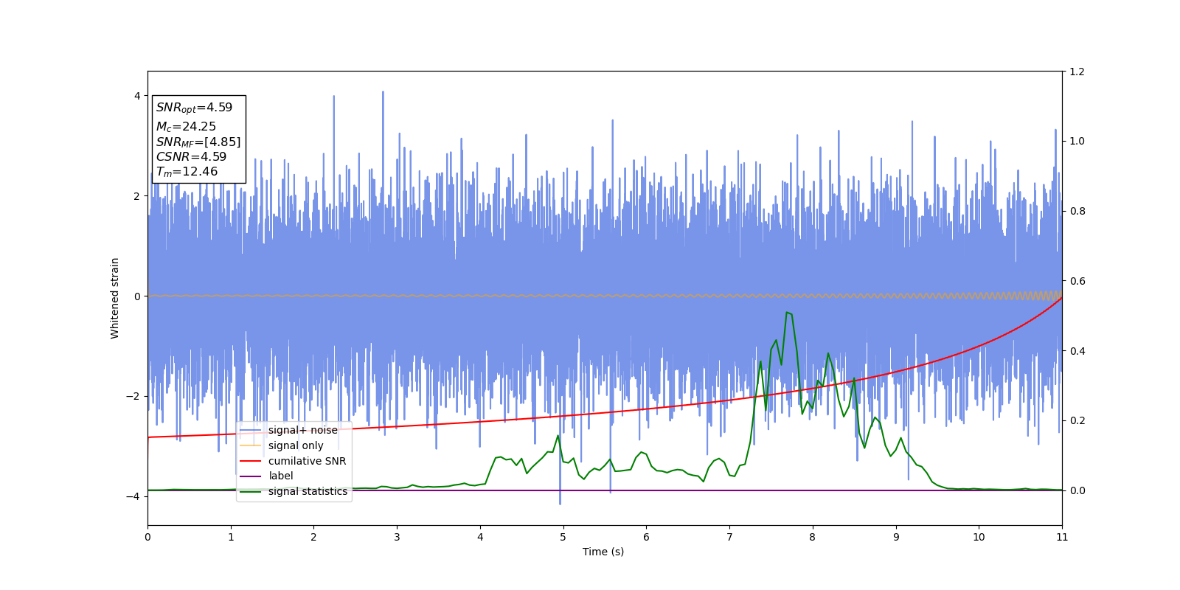Screen dimensions: 1180x590
Task: Click the x-axis tick label 6
Action: pos(646,537)
